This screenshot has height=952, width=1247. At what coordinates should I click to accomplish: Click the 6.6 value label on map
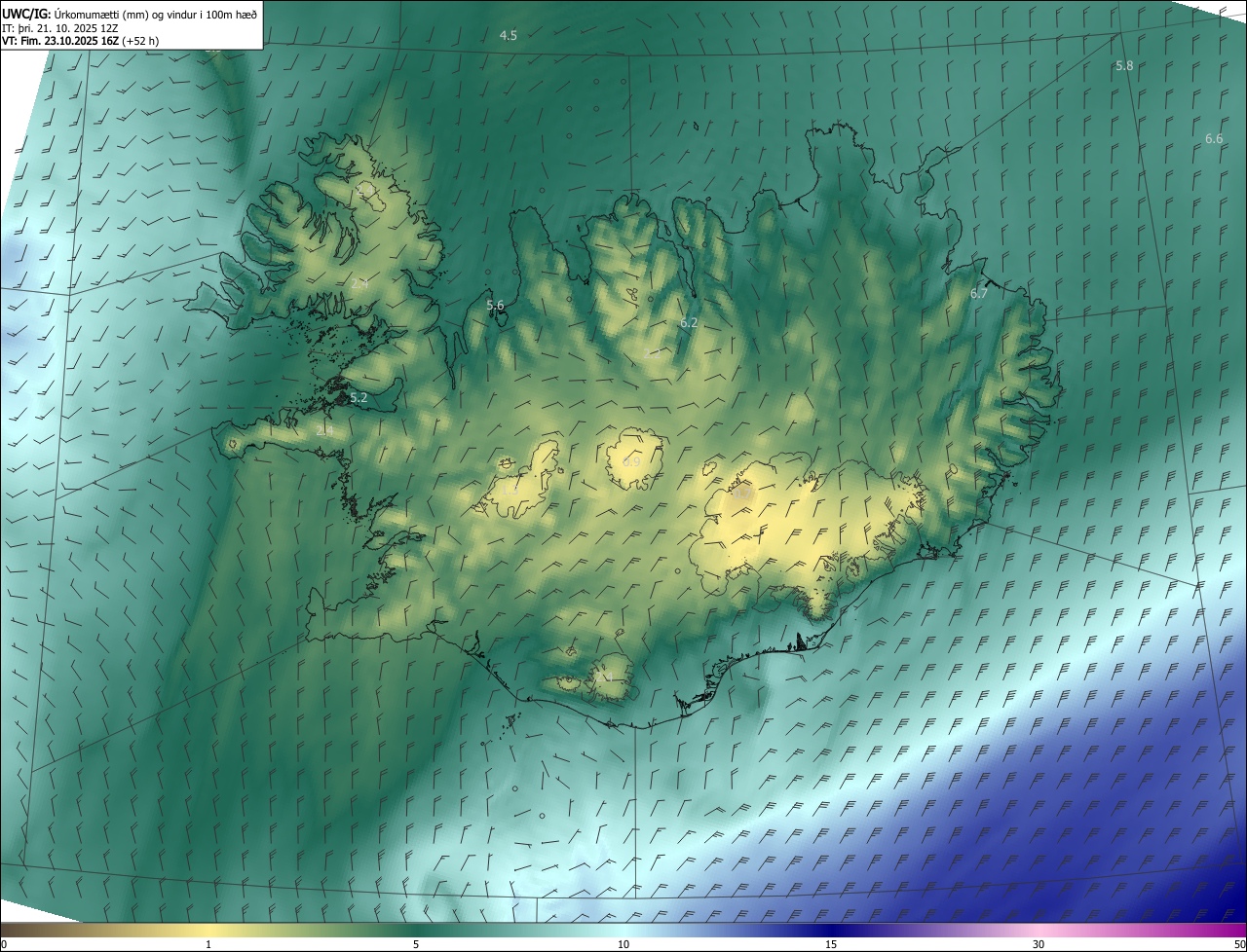(x=1214, y=138)
